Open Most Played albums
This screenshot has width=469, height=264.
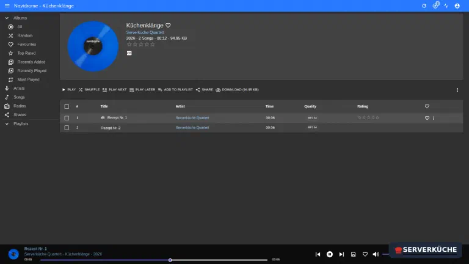(x=29, y=79)
